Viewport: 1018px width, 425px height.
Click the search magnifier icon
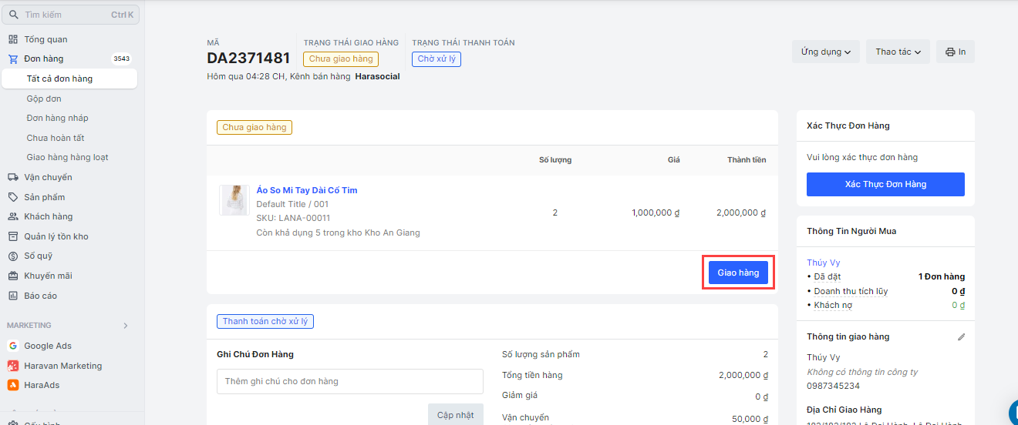click(x=14, y=15)
